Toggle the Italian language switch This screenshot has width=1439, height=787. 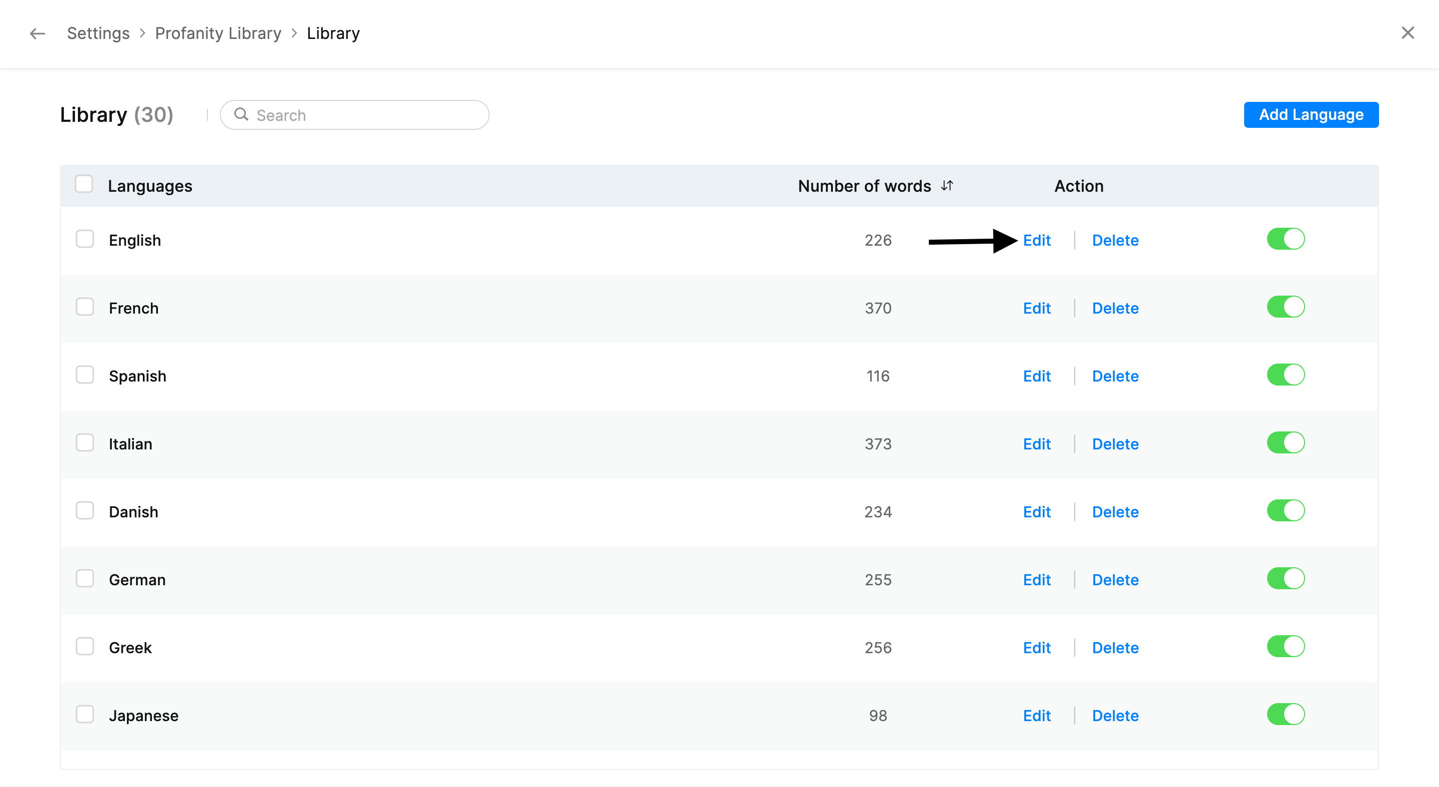point(1286,442)
